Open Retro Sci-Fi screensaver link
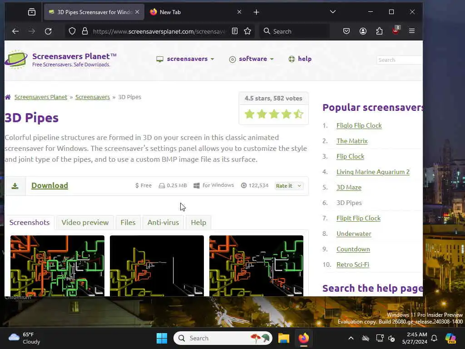This screenshot has height=349, width=465. 353,264
